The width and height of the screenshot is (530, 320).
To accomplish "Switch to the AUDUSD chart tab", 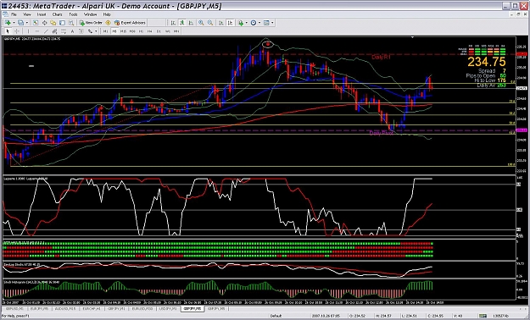I will pos(65,308).
